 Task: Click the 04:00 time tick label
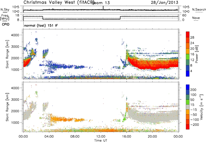(49, 137)
